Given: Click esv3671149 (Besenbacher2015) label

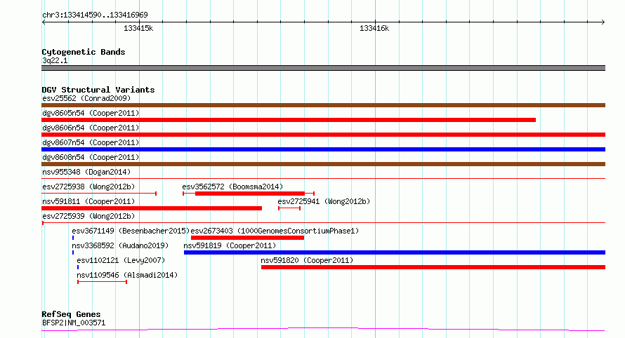Looking at the screenshot, I should coord(131,231).
